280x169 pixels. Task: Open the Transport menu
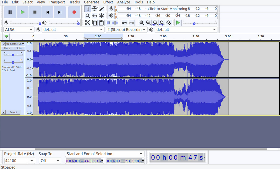[57, 2]
